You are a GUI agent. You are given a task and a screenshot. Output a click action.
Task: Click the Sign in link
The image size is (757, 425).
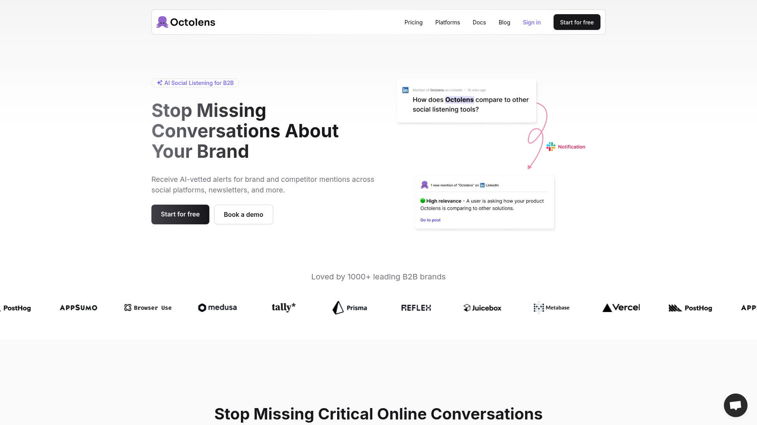(x=531, y=22)
